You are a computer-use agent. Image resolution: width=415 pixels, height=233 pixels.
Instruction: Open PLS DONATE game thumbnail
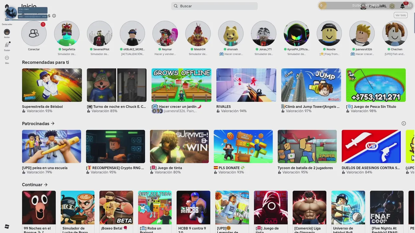[x=243, y=147]
